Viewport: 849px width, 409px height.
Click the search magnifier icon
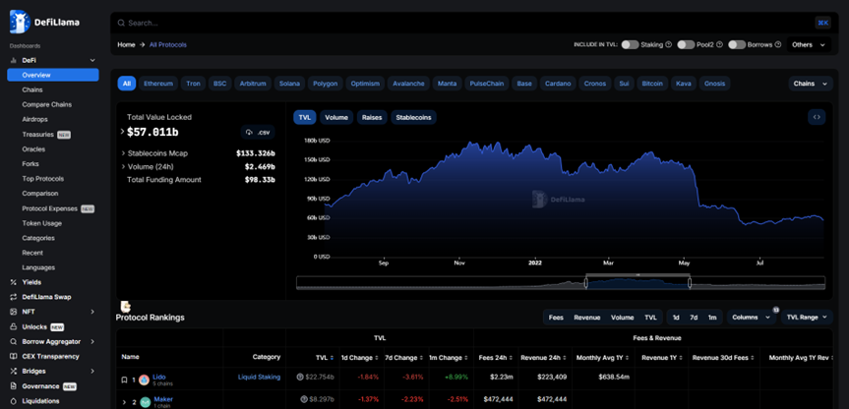(122, 23)
